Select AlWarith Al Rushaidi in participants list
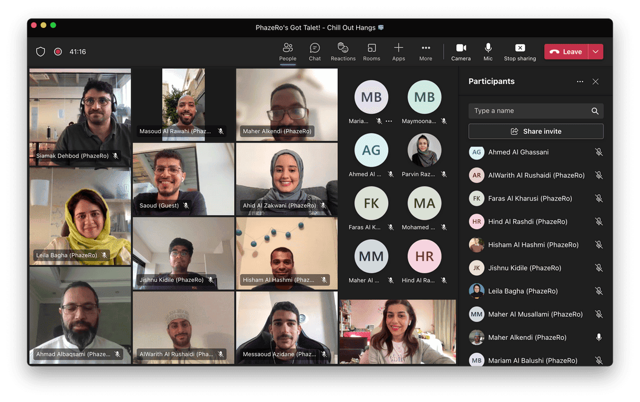This screenshot has height=402, width=640. pos(536,175)
